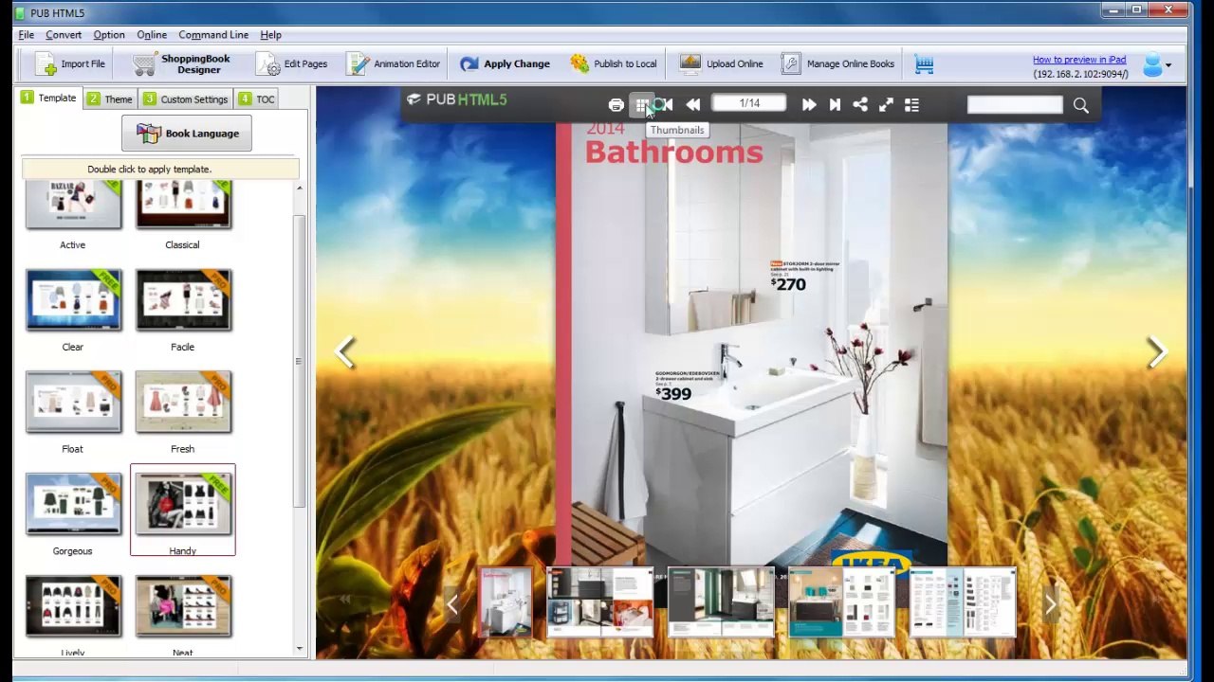Select the fifth product list thumbnail
This screenshot has width=1214, height=682.
[x=963, y=602]
